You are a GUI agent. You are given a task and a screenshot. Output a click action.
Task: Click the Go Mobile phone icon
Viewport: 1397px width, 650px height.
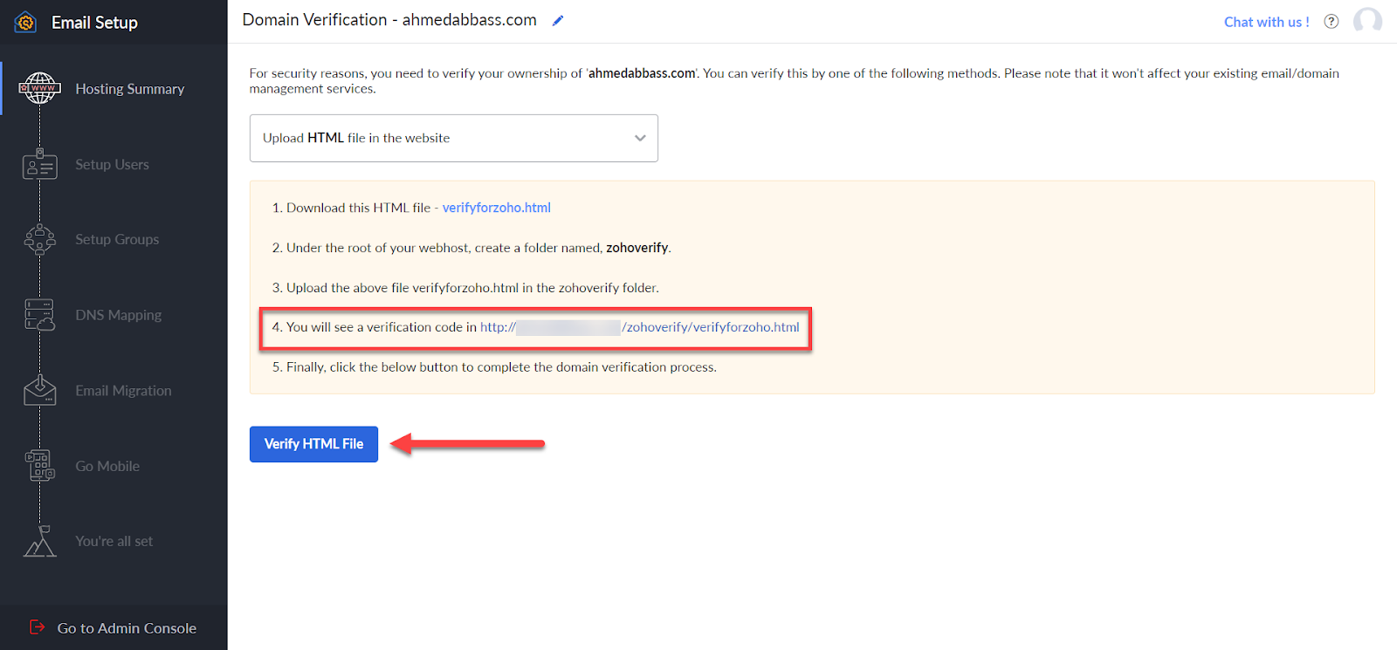click(40, 466)
